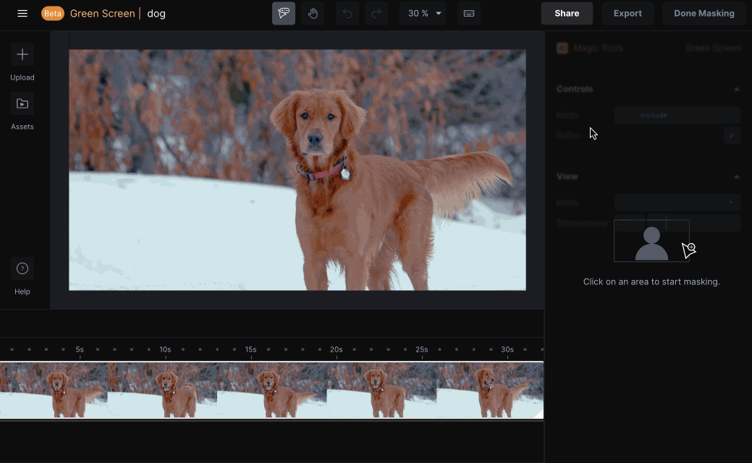This screenshot has width=752, height=463.
Task: Open the Assets folder
Action: point(22,104)
